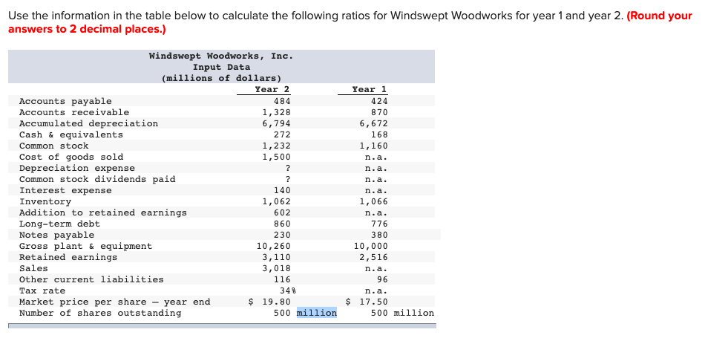The image size is (708, 341).
Task: Click the Gross plant value 10,000
Action: (371, 246)
